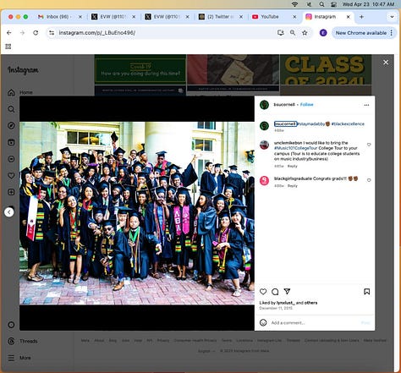Open the language selector in footer
Viewport: 401px width, 373px height.
click(x=206, y=351)
